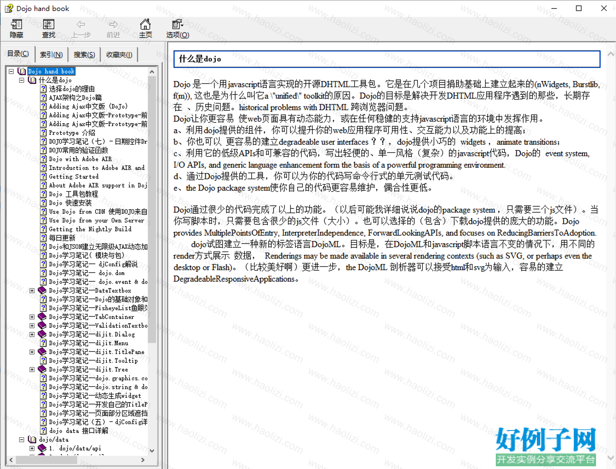
Task: Click the purple book icon for Dojo学习笔记—dijit.Dialog
Action: tap(42, 334)
